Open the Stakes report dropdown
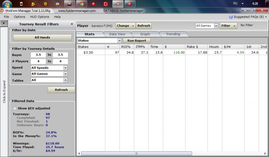This screenshot has width=269, height=157. tap(120, 41)
